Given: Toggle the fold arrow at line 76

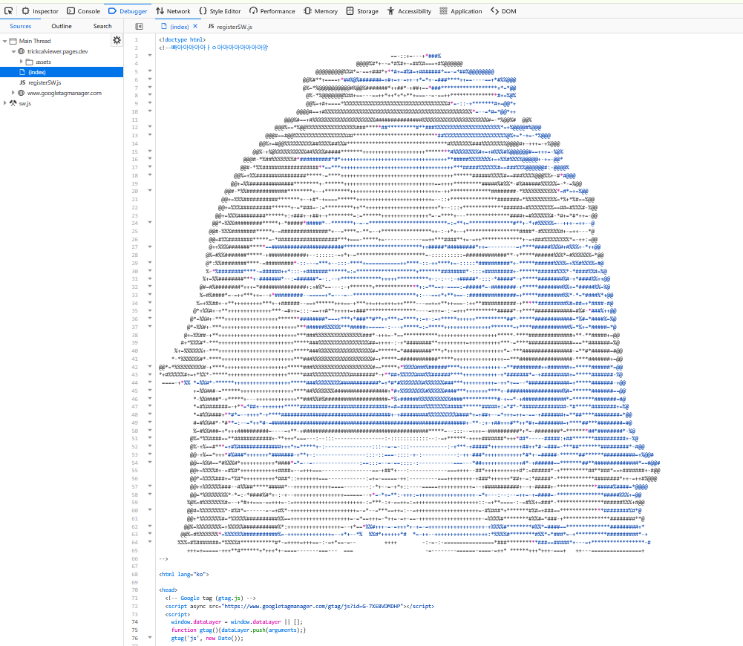Looking at the screenshot, I should (150, 638).
